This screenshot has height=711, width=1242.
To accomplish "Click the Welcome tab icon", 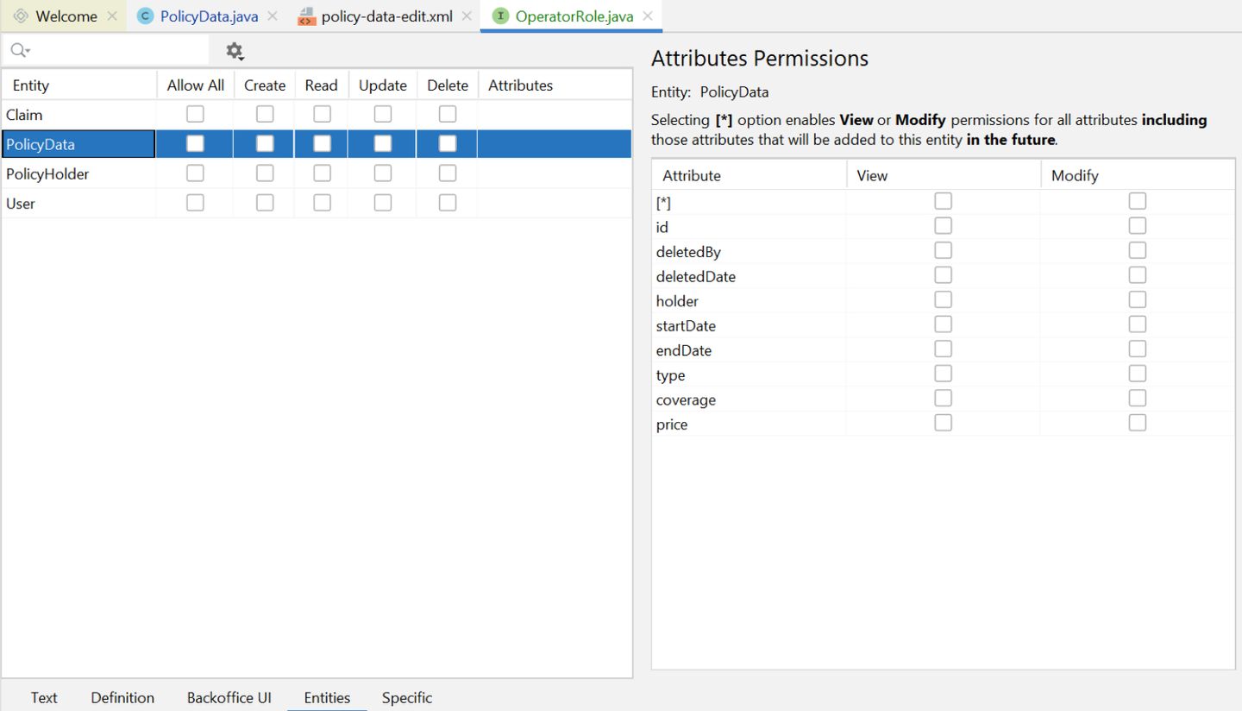I will [x=22, y=16].
